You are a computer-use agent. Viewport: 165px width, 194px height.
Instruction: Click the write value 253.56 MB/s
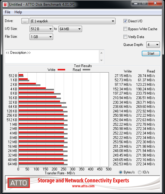(x=122, y=142)
